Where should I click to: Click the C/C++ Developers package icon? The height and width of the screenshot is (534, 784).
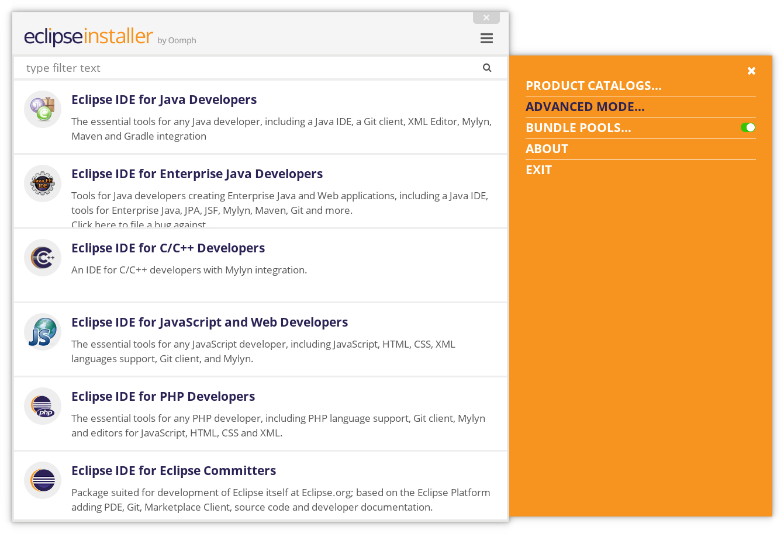(x=43, y=258)
